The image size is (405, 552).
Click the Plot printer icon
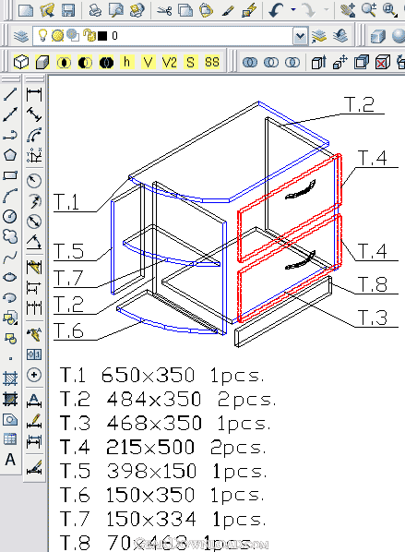(95, 10)
